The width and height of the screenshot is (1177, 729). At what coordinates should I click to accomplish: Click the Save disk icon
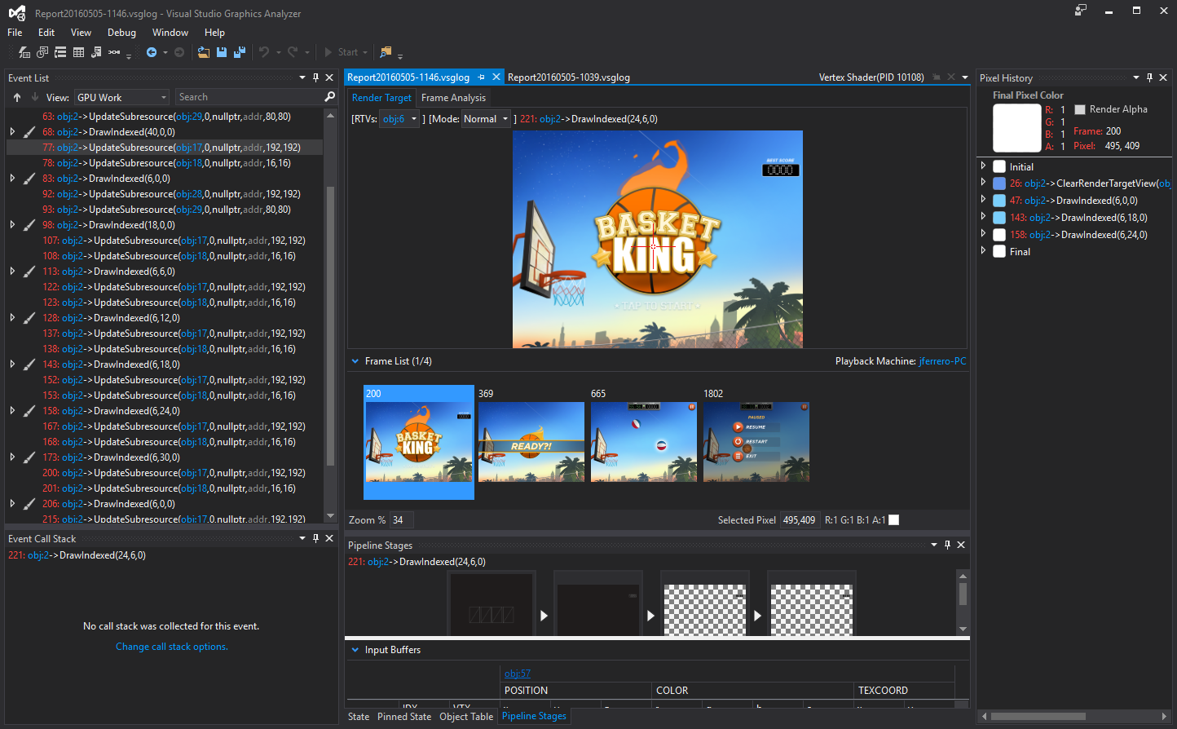[x=222, y=52]
